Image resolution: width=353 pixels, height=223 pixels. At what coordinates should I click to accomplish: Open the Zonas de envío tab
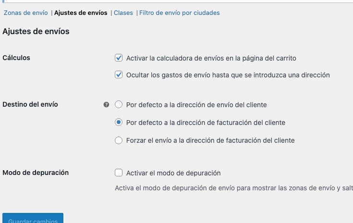coord(25,13)
